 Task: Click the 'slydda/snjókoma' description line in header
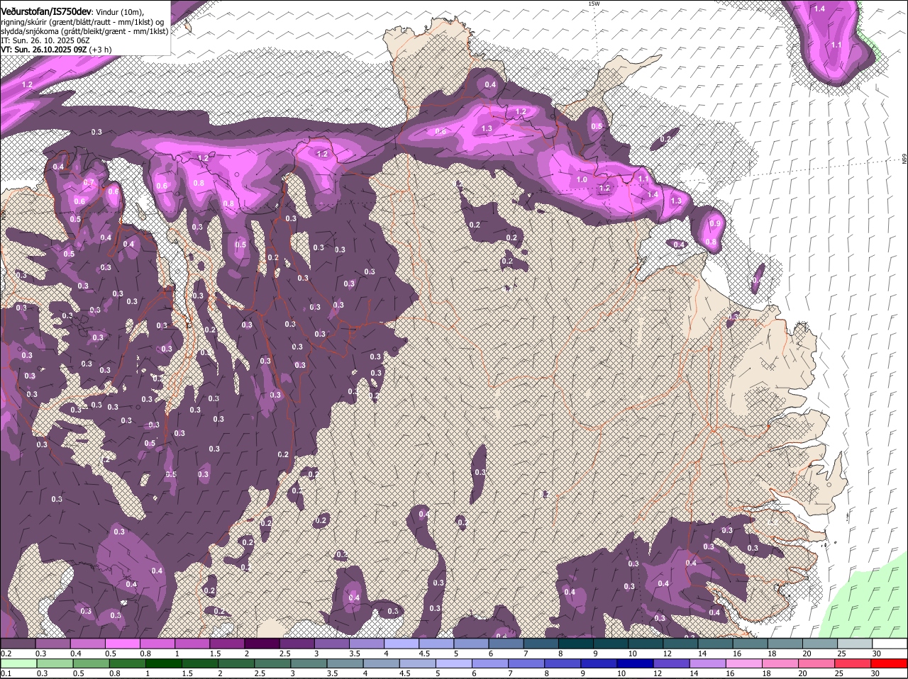click(x=84, y=31)
